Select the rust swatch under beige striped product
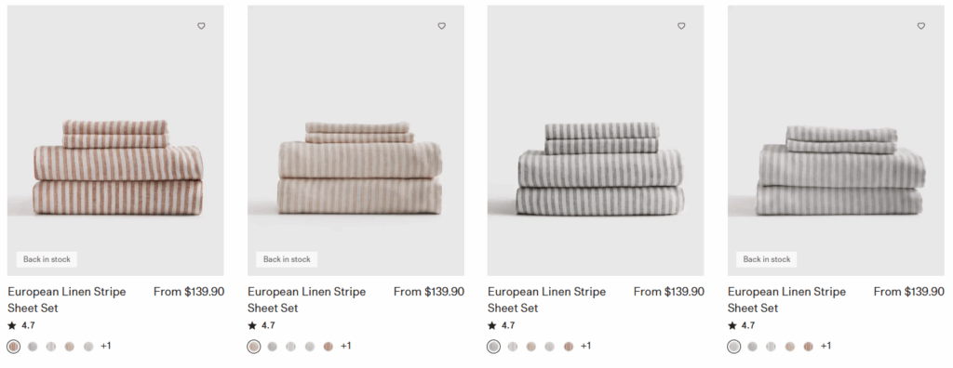Viewport: 953px width, 368px height. click(329, 347)
